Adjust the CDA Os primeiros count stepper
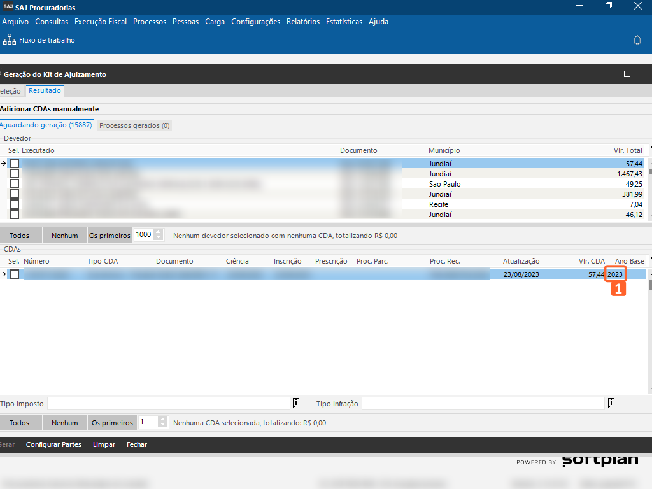Image resolution: width=652 pixels, height=489 pixels. point(162,422)
